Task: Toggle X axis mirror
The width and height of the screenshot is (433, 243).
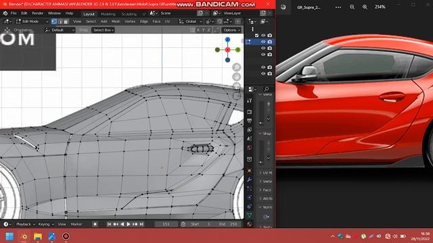Action: (x=198, y=30)
